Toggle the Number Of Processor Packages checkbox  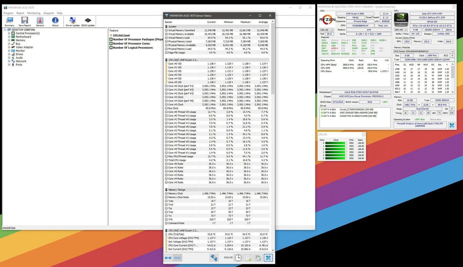(112, 39)
